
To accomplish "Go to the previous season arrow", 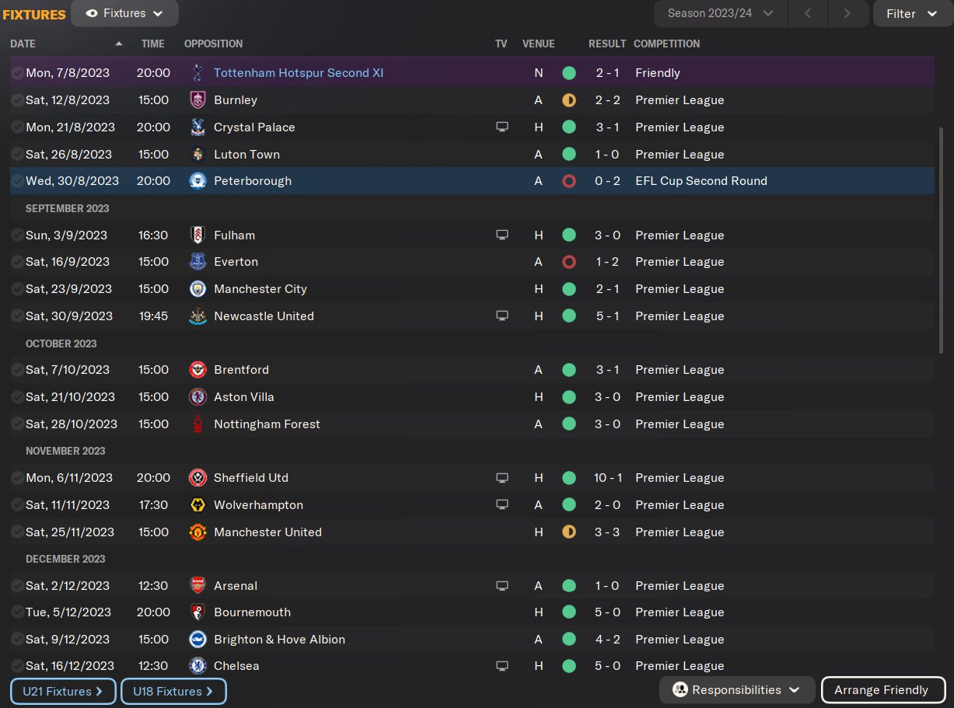I will click(808, 13).
